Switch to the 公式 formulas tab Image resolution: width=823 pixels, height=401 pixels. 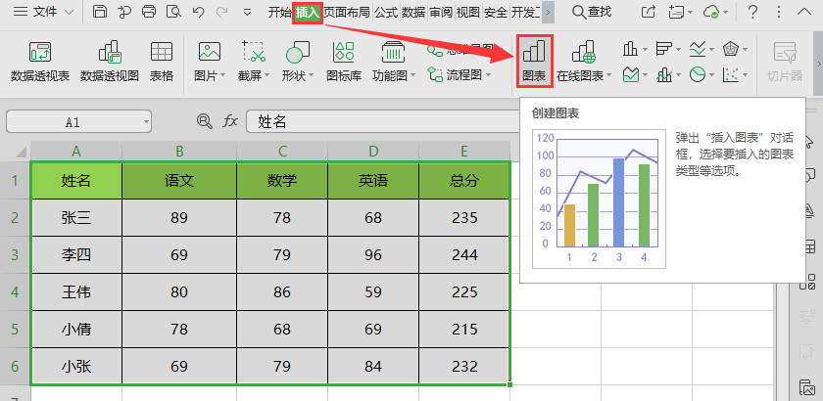(386, 12)
